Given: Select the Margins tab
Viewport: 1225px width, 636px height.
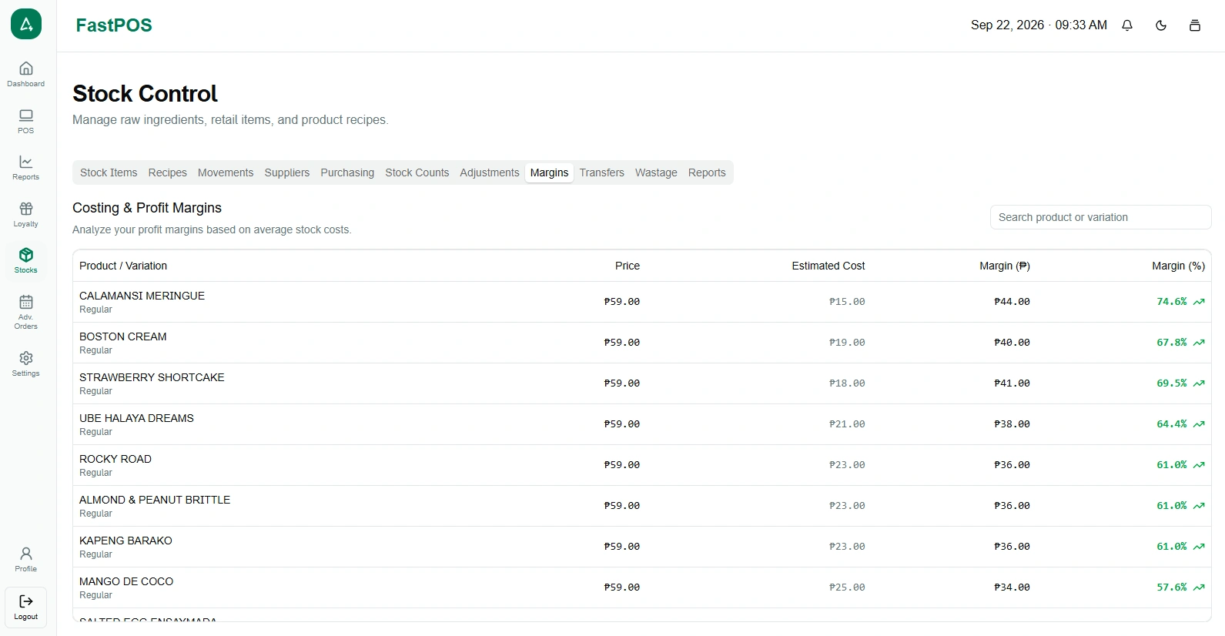Looking at the screenshot, I should [x=550, y=172].
